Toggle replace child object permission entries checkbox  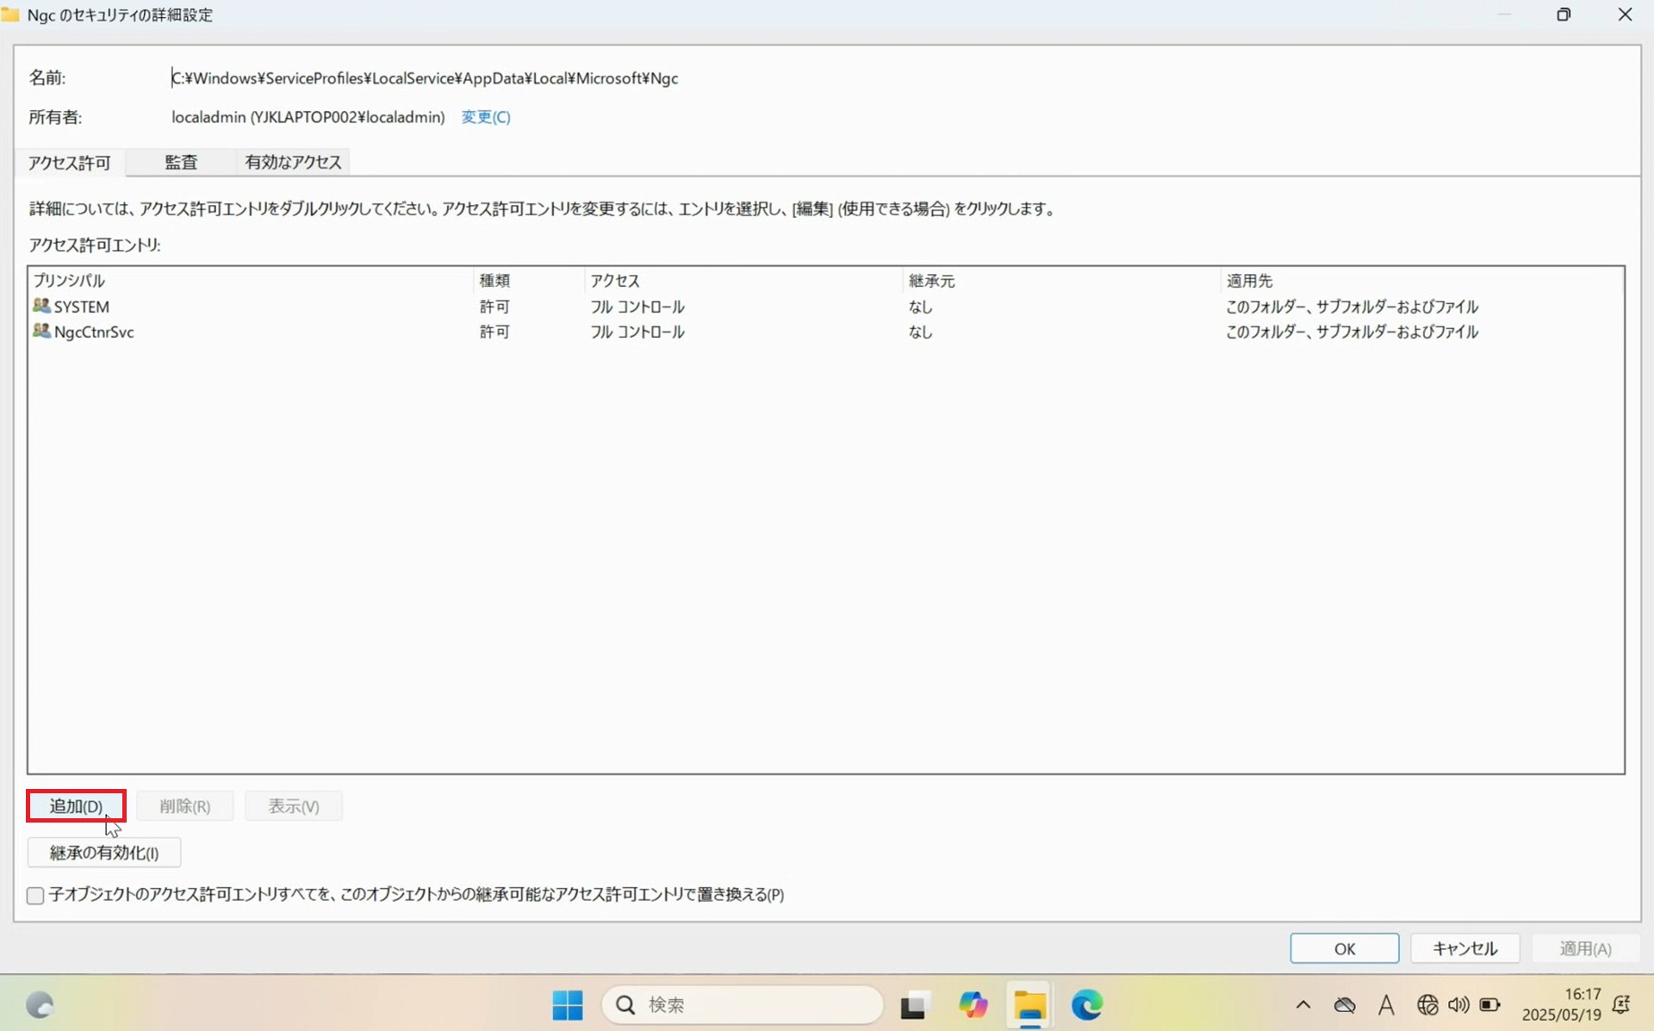pos(35,895)
